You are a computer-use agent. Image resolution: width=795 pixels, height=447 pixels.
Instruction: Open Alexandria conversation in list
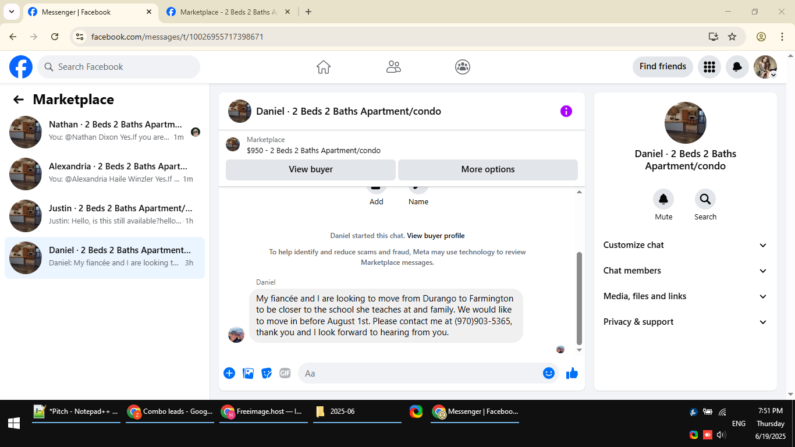pos(105,174)
